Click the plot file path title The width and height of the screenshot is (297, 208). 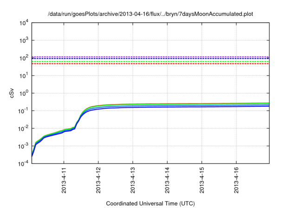coord(150,14)
